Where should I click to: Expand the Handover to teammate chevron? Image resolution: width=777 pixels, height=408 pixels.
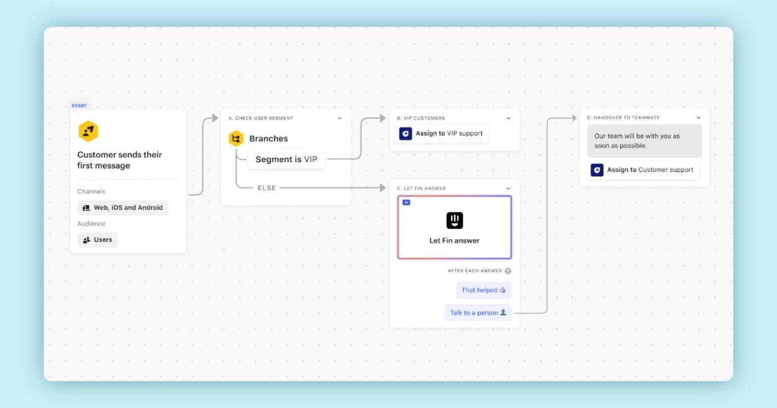pos(699,118)
